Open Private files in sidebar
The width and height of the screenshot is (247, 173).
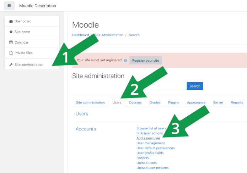coord(32,53)
